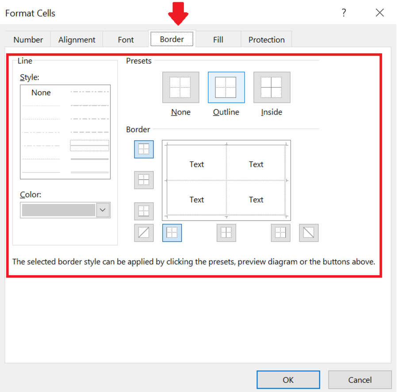Select the medium dash-dot-dot line style
Viewport: 398px width, 392px height.
click(90, 92)
